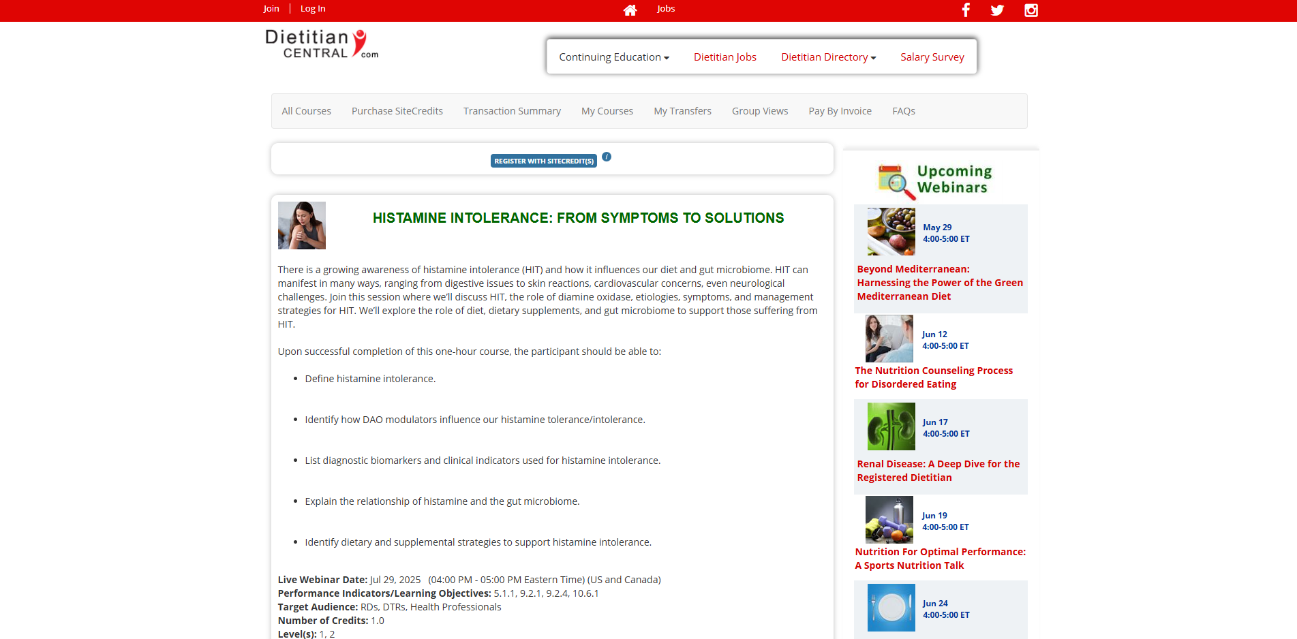Expand the Dietitian Directory dropdown
The image size is (1297, 639).
(x=828, y=57)
